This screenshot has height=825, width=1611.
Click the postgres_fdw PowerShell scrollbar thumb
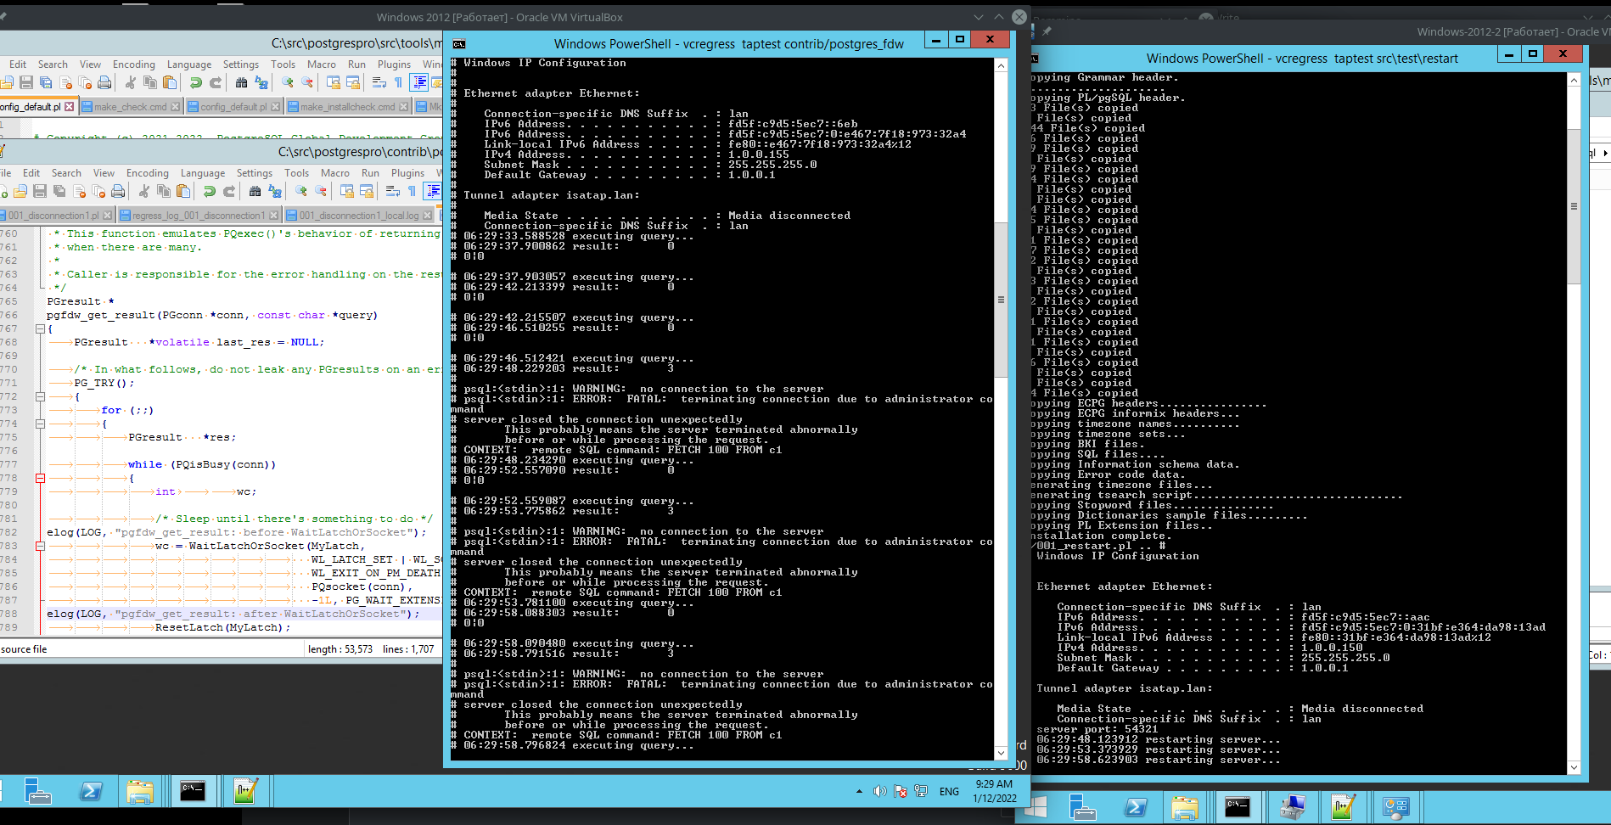pos(1001,300)
